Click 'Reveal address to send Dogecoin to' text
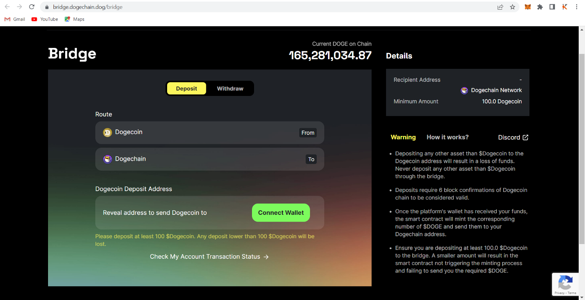The image size is (585, 300). coord(155,213)
